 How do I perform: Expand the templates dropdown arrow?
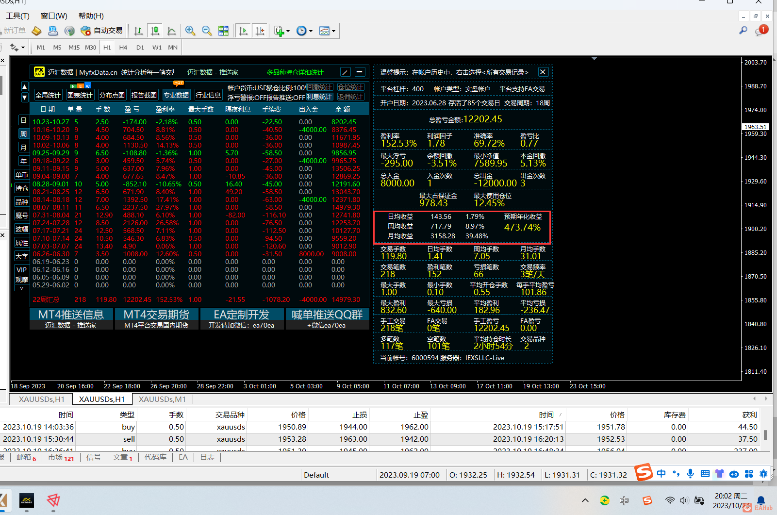333,31
